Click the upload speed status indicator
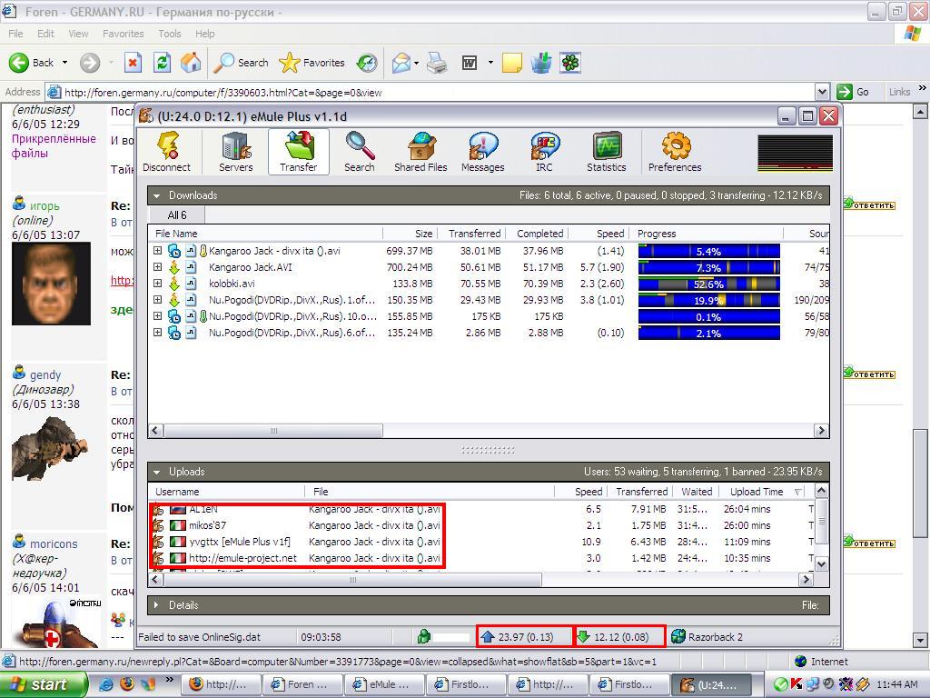 [525, 637]
